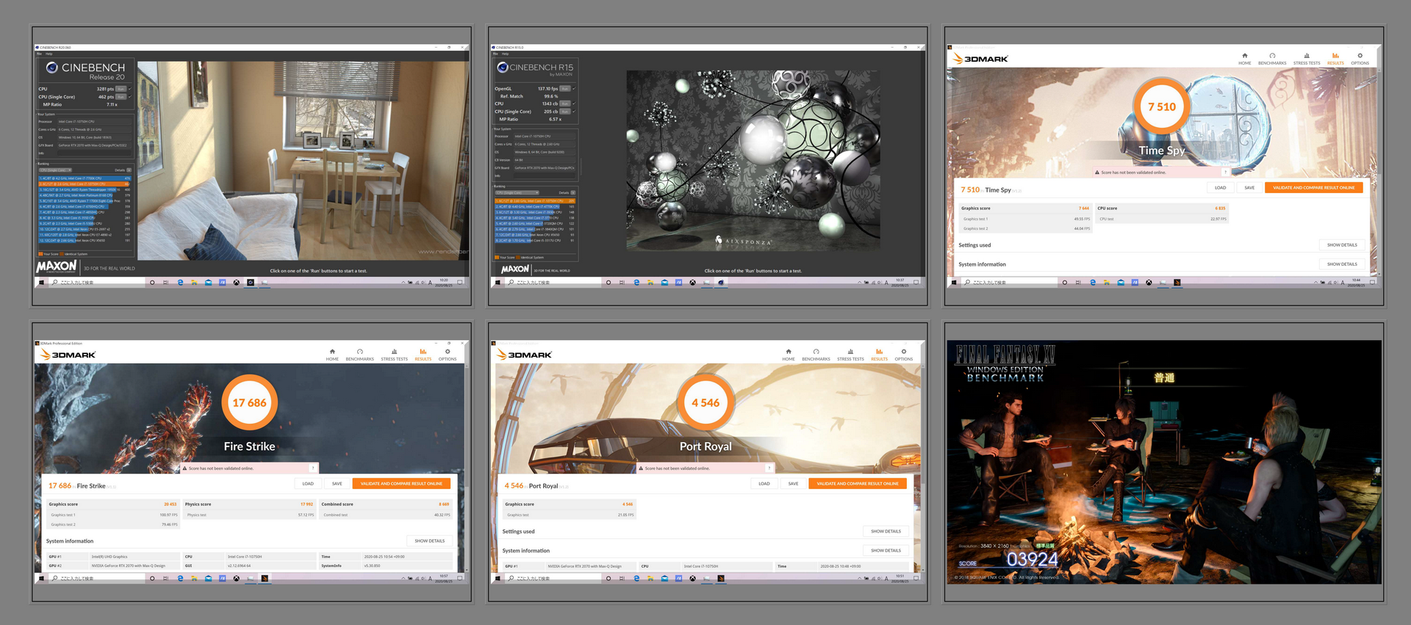
Task: Show details for Settings used in Time Spy
Action: point(1341,245)
